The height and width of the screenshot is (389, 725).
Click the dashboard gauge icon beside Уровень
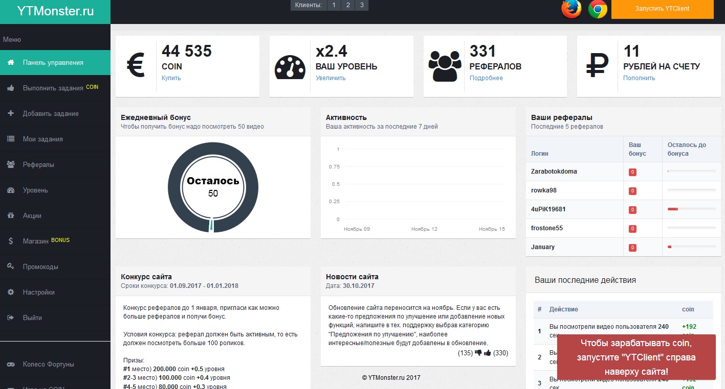coord(11,190)
